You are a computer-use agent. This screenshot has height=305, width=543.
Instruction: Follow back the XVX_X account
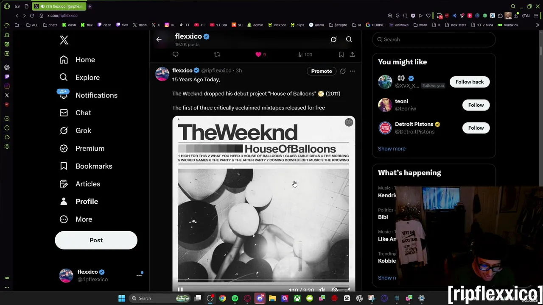click(470, 82)
